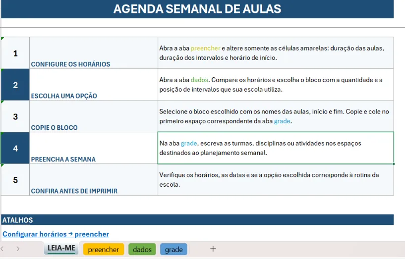Select the 'Abra a aba dados' description cell
The width and height of the screenshot is (405, 259).
coord(276,85)
